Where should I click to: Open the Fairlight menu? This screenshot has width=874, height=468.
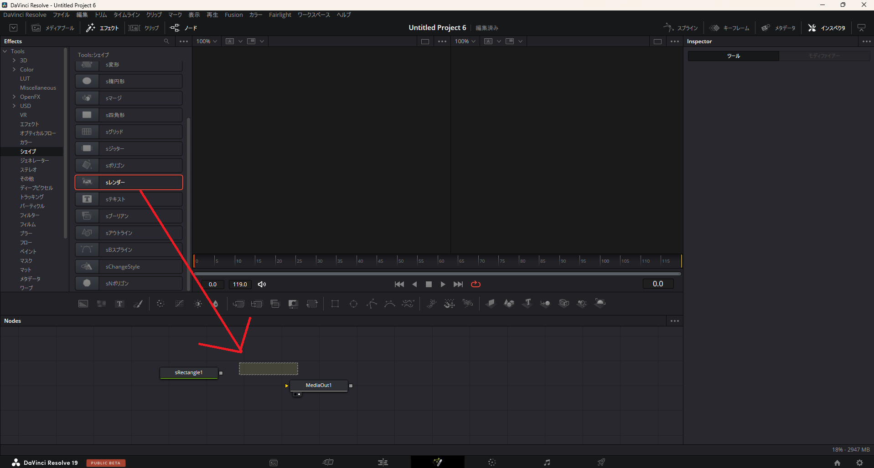[280, 15]
